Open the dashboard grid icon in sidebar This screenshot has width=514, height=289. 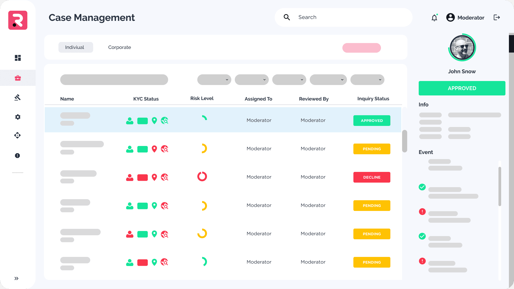pyautogui.click(x=18, y=58)
